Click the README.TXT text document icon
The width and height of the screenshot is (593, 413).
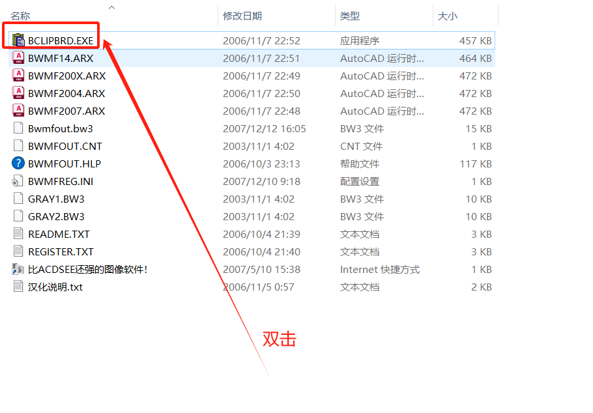(18, 234)
